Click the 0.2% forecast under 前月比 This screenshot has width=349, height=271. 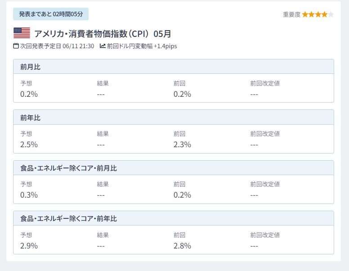29,94
